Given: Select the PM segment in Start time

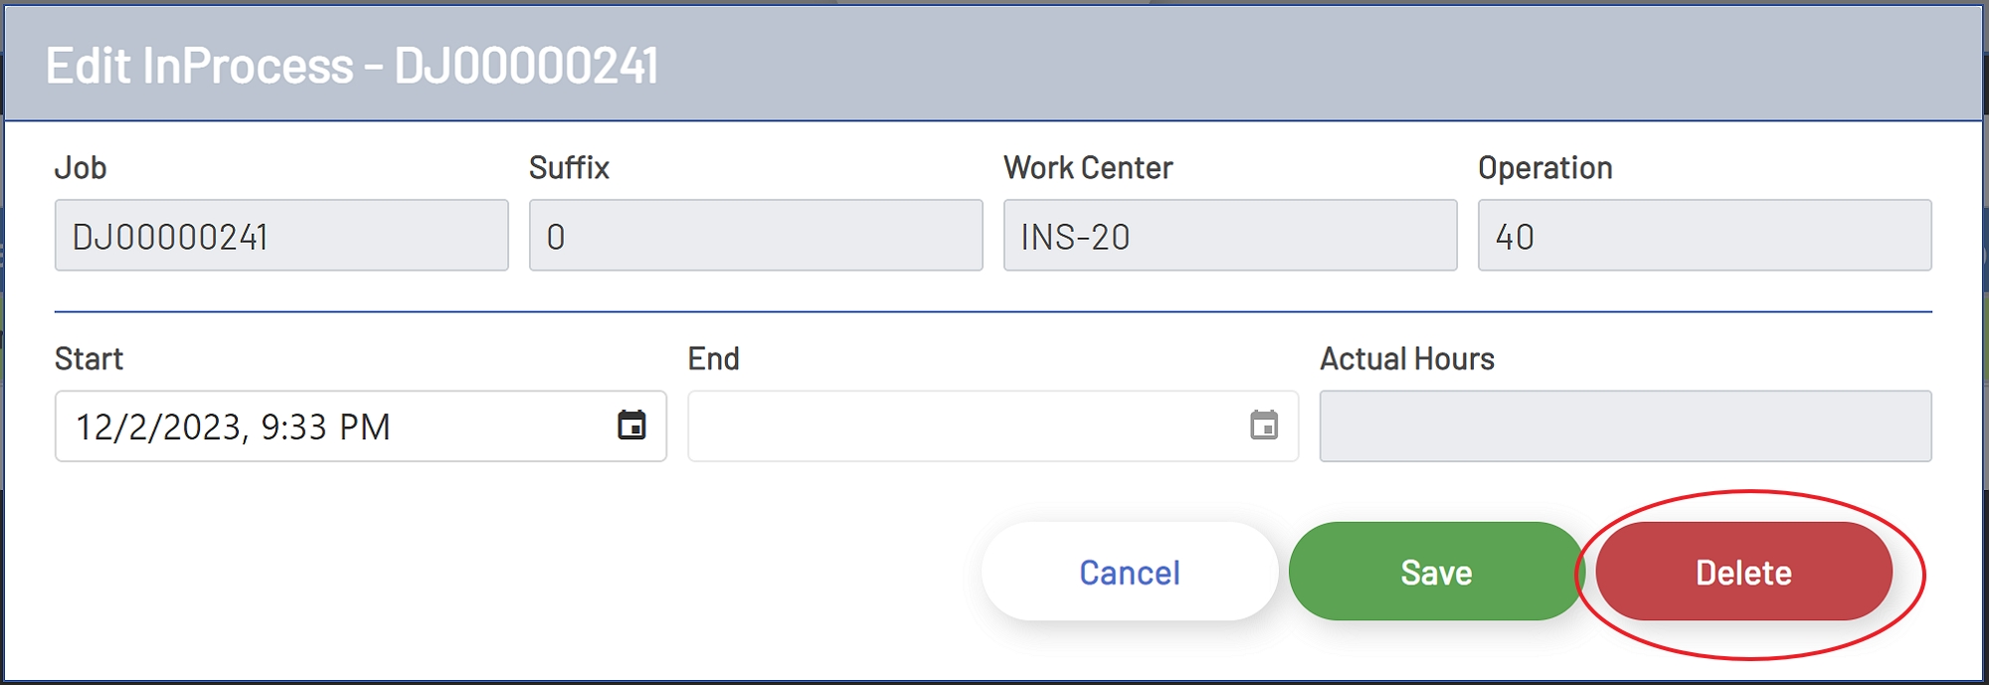Looking at the screenshot, I should tap(365, 427).
